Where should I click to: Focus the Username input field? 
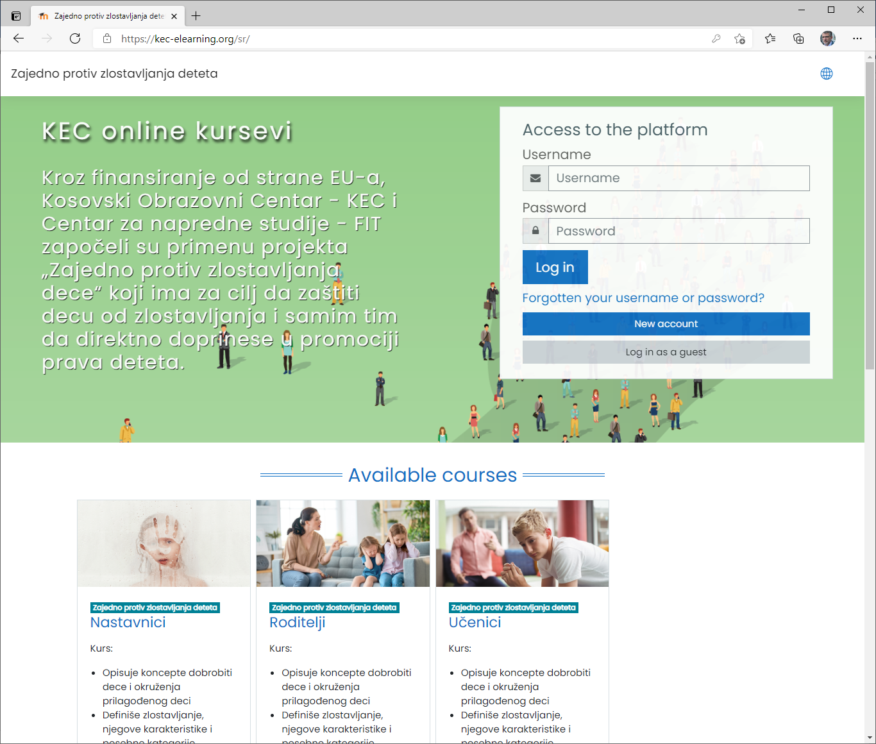pos(678,178)
